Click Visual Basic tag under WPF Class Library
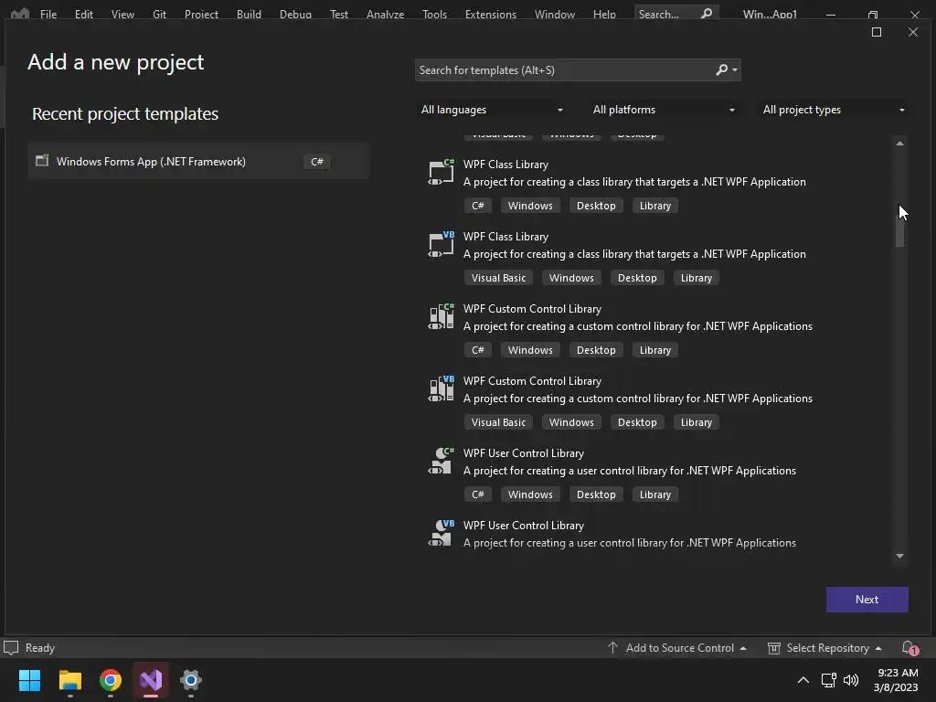This screenshot has width=936, height=702. click(x=498, y=278)
